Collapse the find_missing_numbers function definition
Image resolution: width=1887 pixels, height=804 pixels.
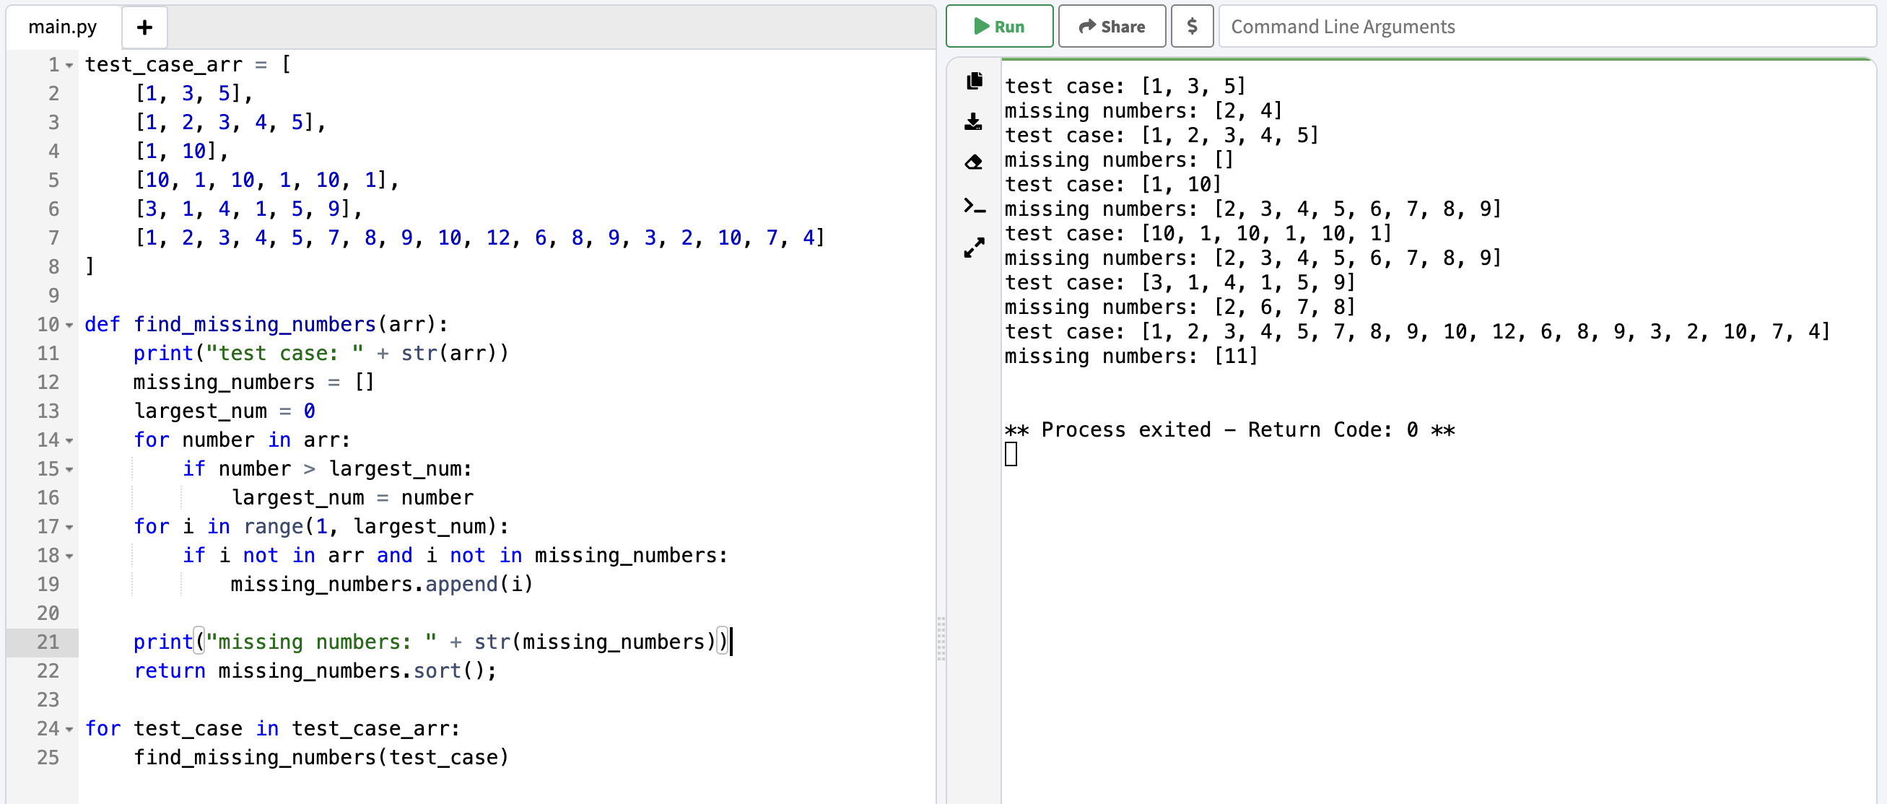[69, 325]
